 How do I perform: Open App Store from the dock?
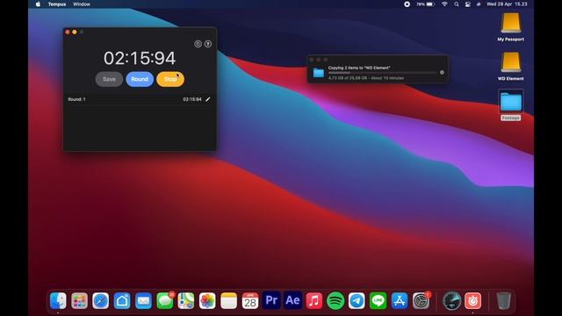tap(400, 300)
